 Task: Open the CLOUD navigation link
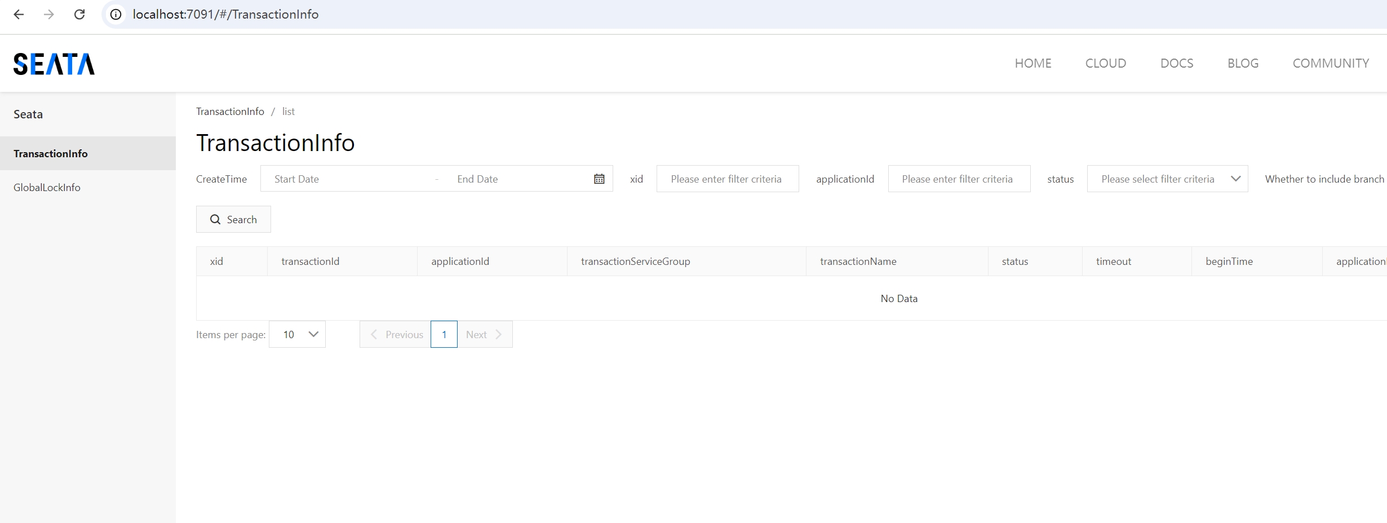[x=1105, y=63]
